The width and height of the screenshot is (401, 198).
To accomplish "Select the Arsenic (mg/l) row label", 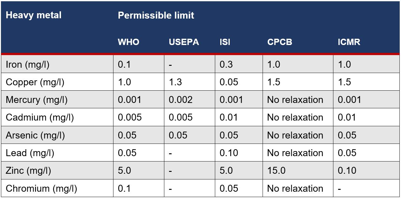I will [x=35, y=135].
